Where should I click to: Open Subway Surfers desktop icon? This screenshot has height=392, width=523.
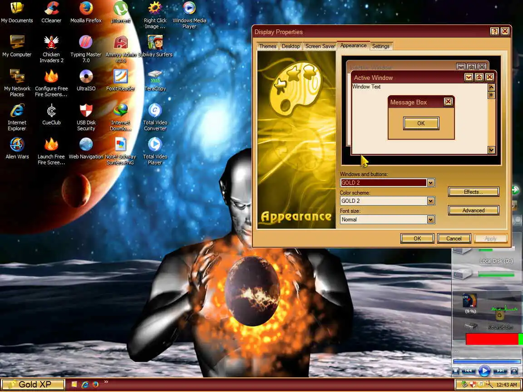[x=155, y=46]
